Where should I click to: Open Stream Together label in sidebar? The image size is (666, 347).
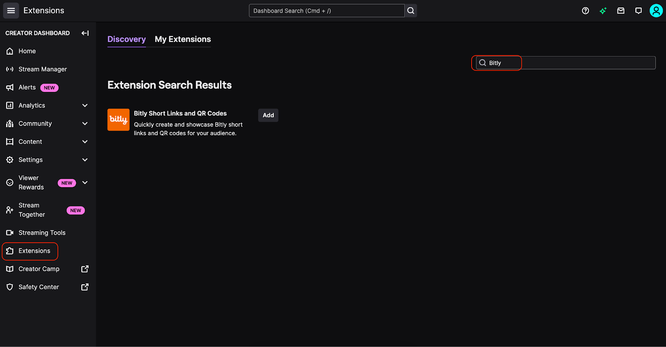click(32, 210)
